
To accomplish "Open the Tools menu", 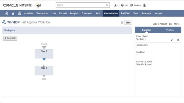I will pyautogui.click(x=136, y=13).
